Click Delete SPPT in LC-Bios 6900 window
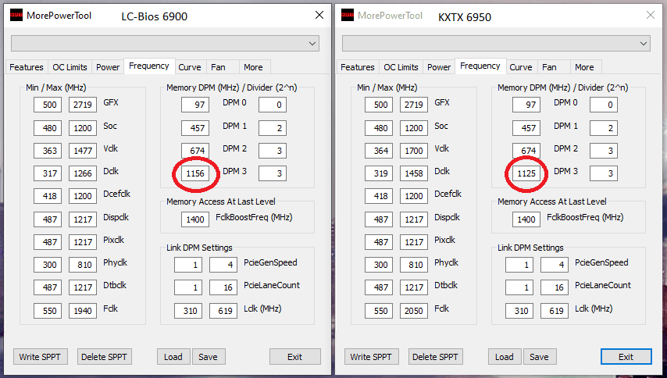The width and height of the screenshot is (667, 378). tap(104, 357)
